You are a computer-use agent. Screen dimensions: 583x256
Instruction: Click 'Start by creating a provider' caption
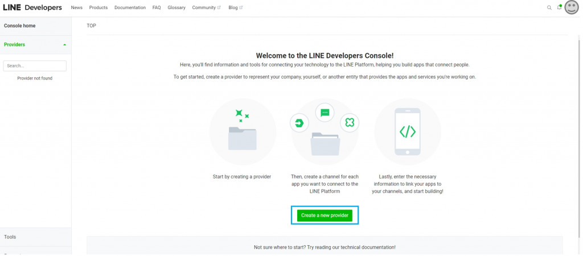pyautogui.click(x=242, y=177)
